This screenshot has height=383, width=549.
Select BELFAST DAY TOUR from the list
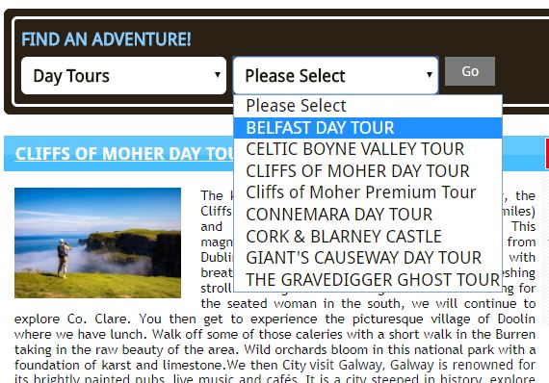(368, 128)
